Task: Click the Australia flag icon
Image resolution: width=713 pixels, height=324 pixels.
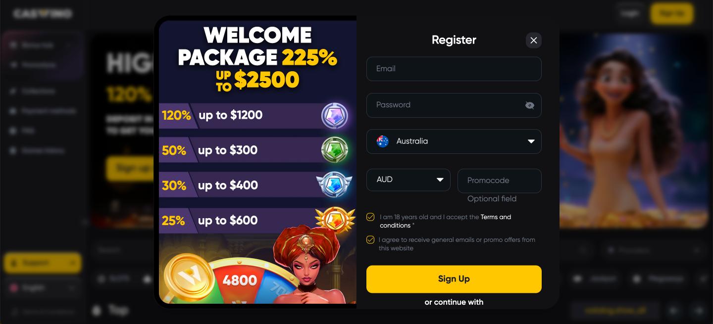Action: coord(383,141)
